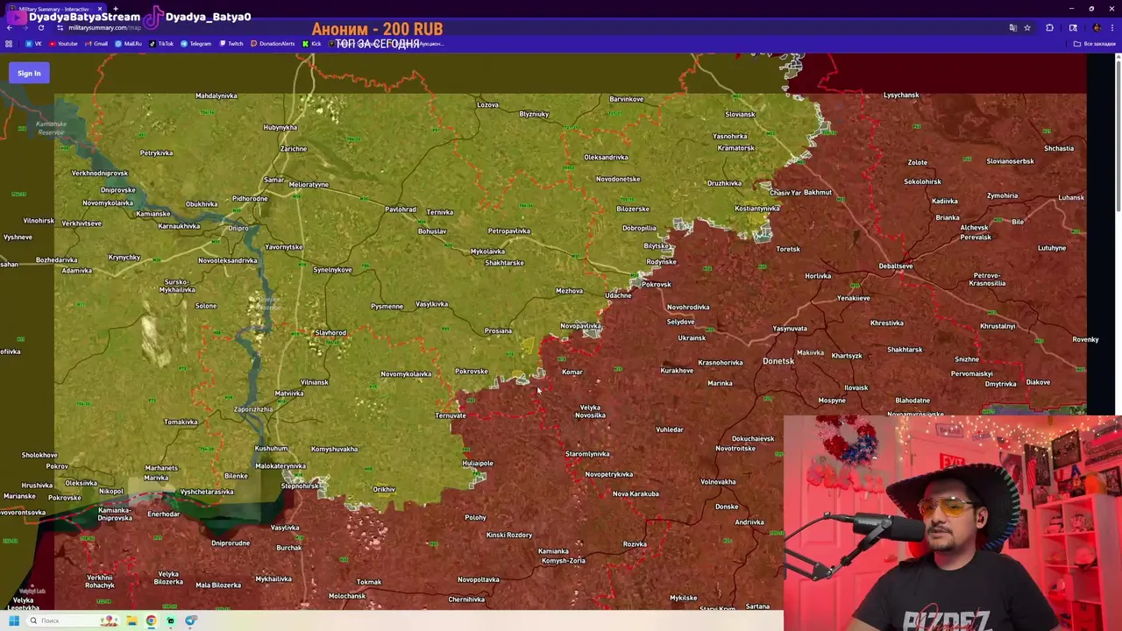Viewport: 1122px width, 631px height.
Task: Click the Enerhodar label on the map
Action: coord(164,514)
